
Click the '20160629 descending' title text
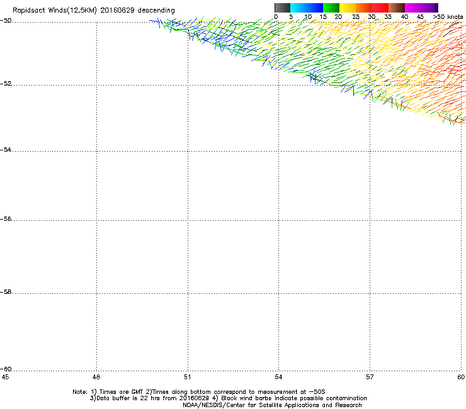[x=138, y=11]
